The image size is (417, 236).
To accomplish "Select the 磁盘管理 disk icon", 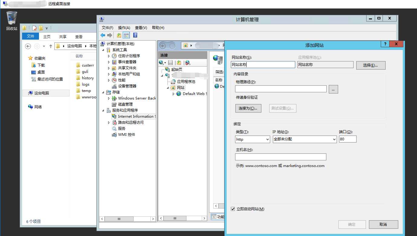I will 114,104.
